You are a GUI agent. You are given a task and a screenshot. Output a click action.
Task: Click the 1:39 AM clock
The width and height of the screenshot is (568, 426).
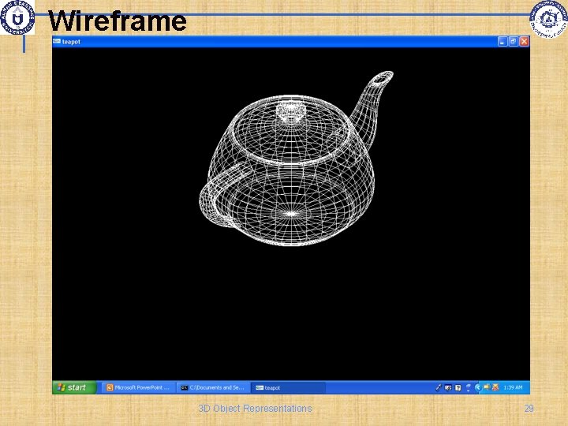513,387
